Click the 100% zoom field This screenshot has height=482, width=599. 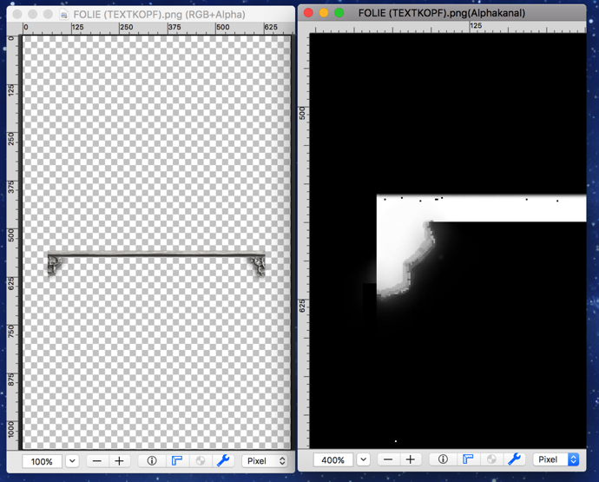point(42,461)
